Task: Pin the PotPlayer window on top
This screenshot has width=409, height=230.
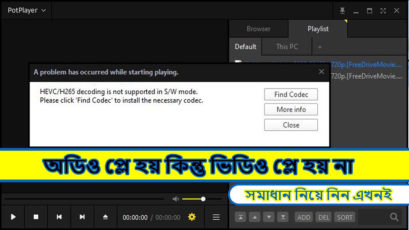Action: (x=343, y=11)
